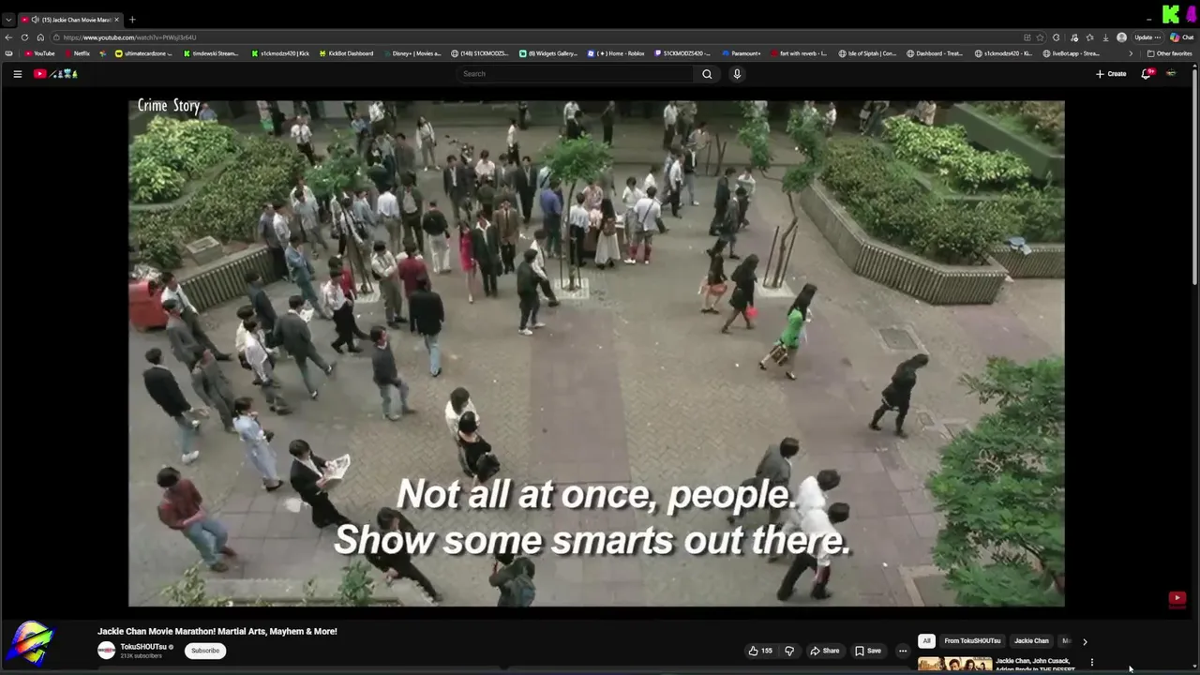Viewport: 1200px width, 675px height.
Task: Open timdewski Stream bookmark
Action: point(211,53)
